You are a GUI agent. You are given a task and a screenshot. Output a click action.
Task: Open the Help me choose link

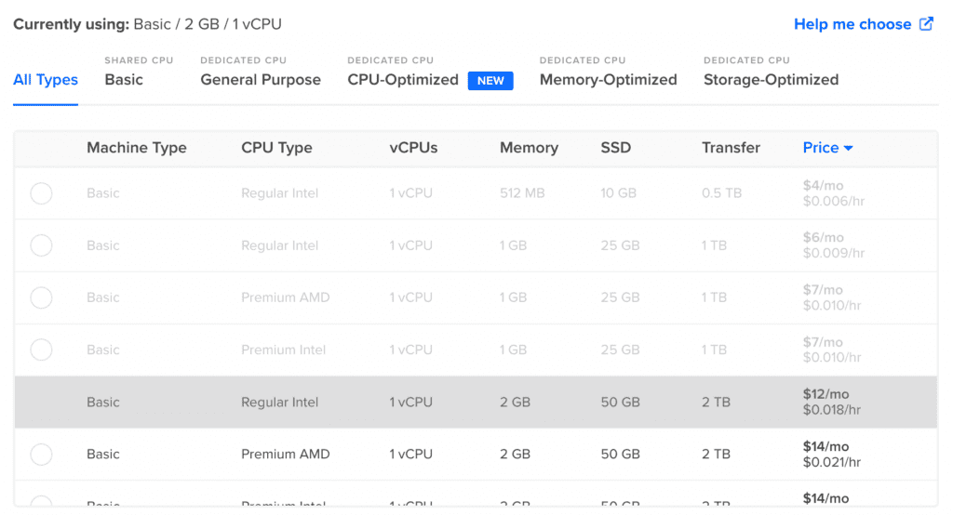(852, 24)
